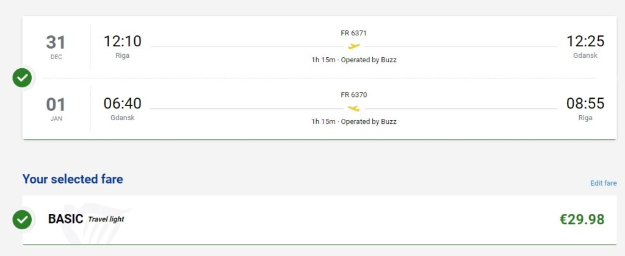Click the BASIC fare name
625x256 pixels.
click(x=65, y=219)
